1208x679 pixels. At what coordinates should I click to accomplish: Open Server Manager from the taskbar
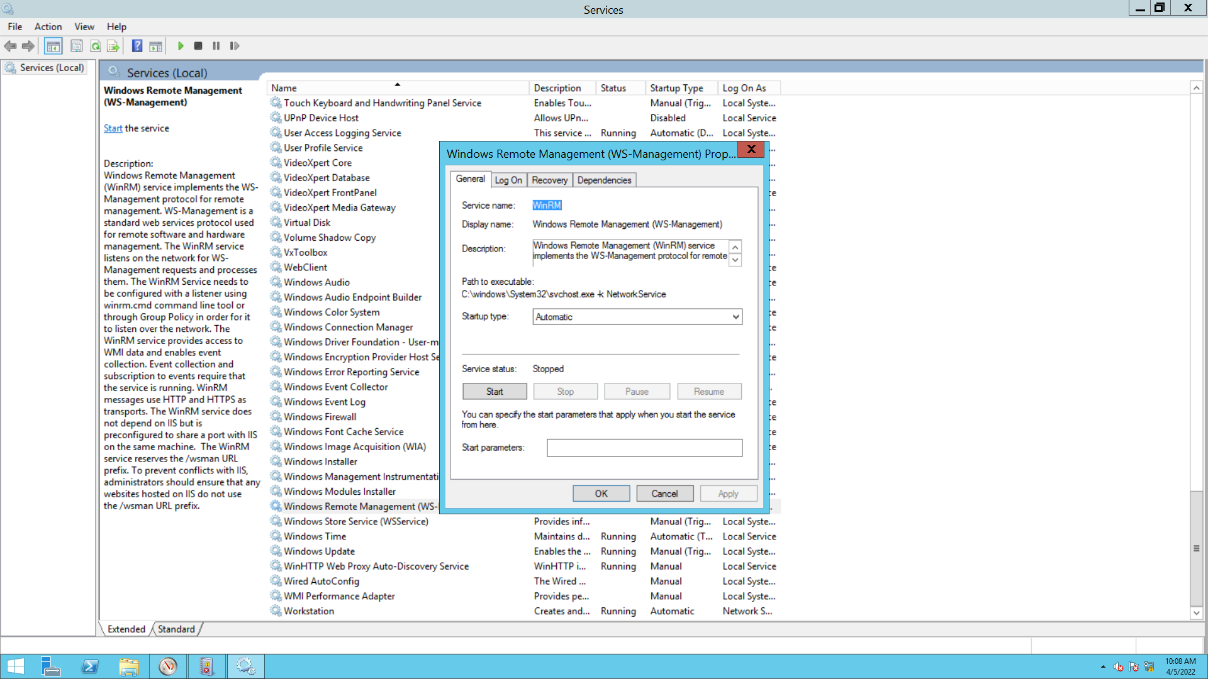pos(51,666)
